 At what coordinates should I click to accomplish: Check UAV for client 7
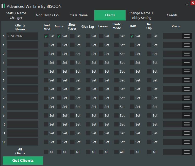[x=132, y=98]
